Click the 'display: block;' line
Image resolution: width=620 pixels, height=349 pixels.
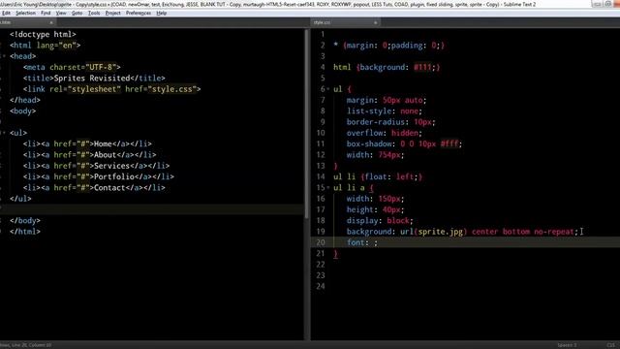pyautogui.click(x=380, y=221)
